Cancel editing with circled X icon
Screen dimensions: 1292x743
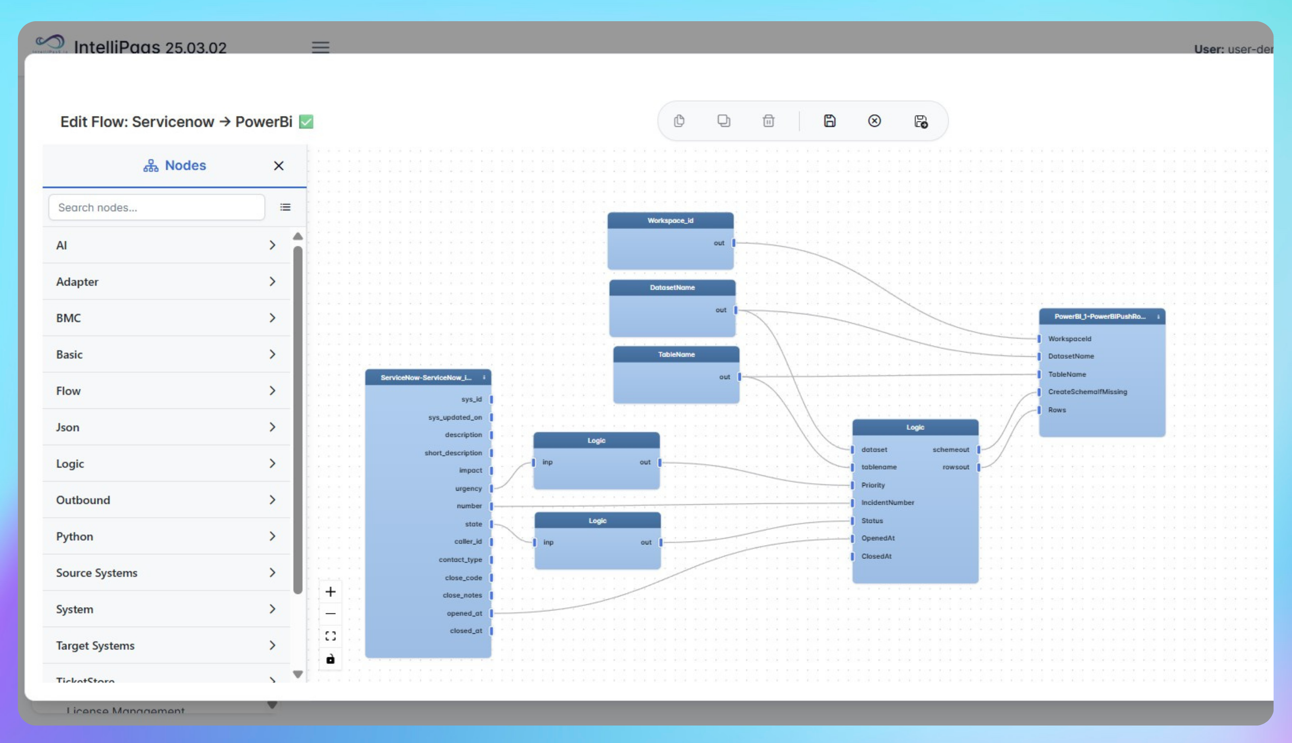pos(874,121)
